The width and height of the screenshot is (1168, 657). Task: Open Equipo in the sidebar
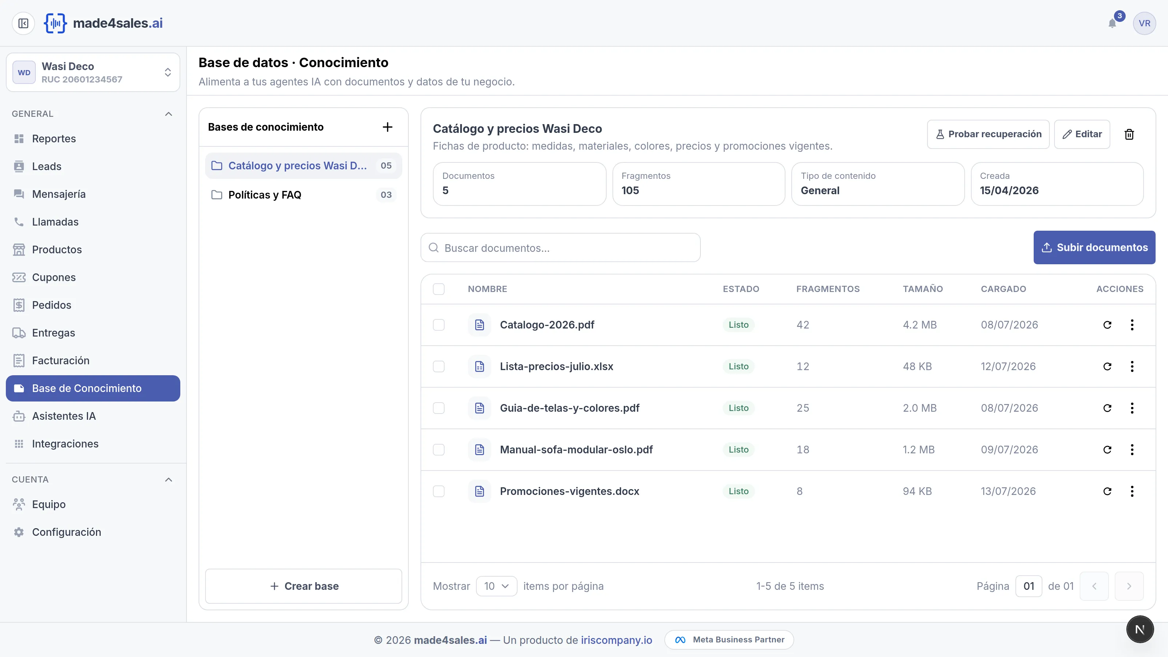tap(93, 505)
